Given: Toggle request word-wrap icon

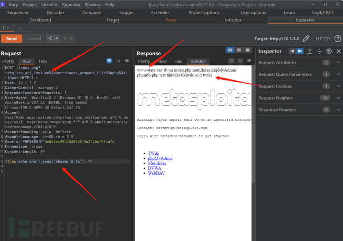Looking at the screenshot, I should pyautogui.click(x=109, y=61).
